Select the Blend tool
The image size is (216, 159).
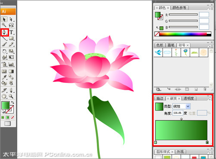(11, 77)
